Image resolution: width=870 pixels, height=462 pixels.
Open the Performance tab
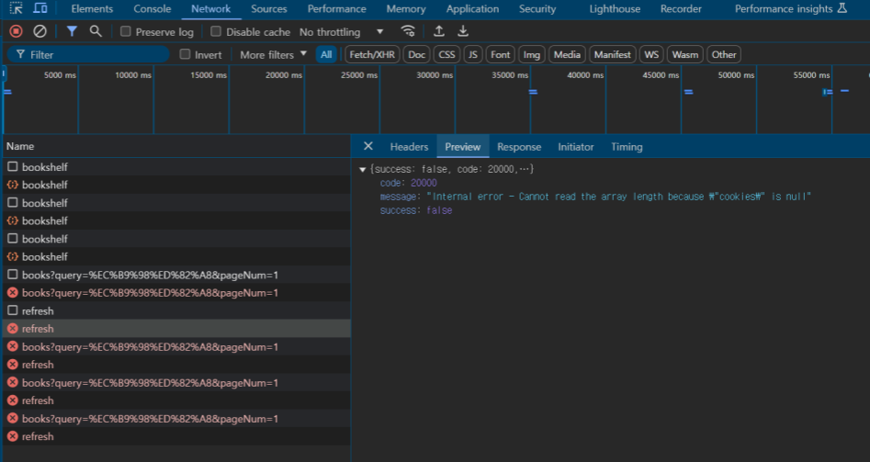(x=337, y=9)
